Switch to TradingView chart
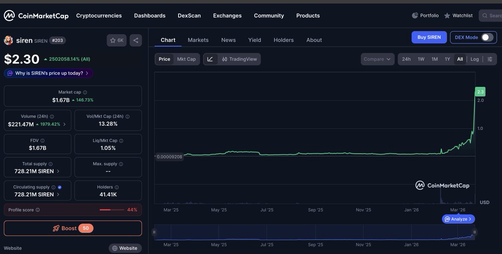The height and width of the screenshot is (254, 502). coord(239,59)
